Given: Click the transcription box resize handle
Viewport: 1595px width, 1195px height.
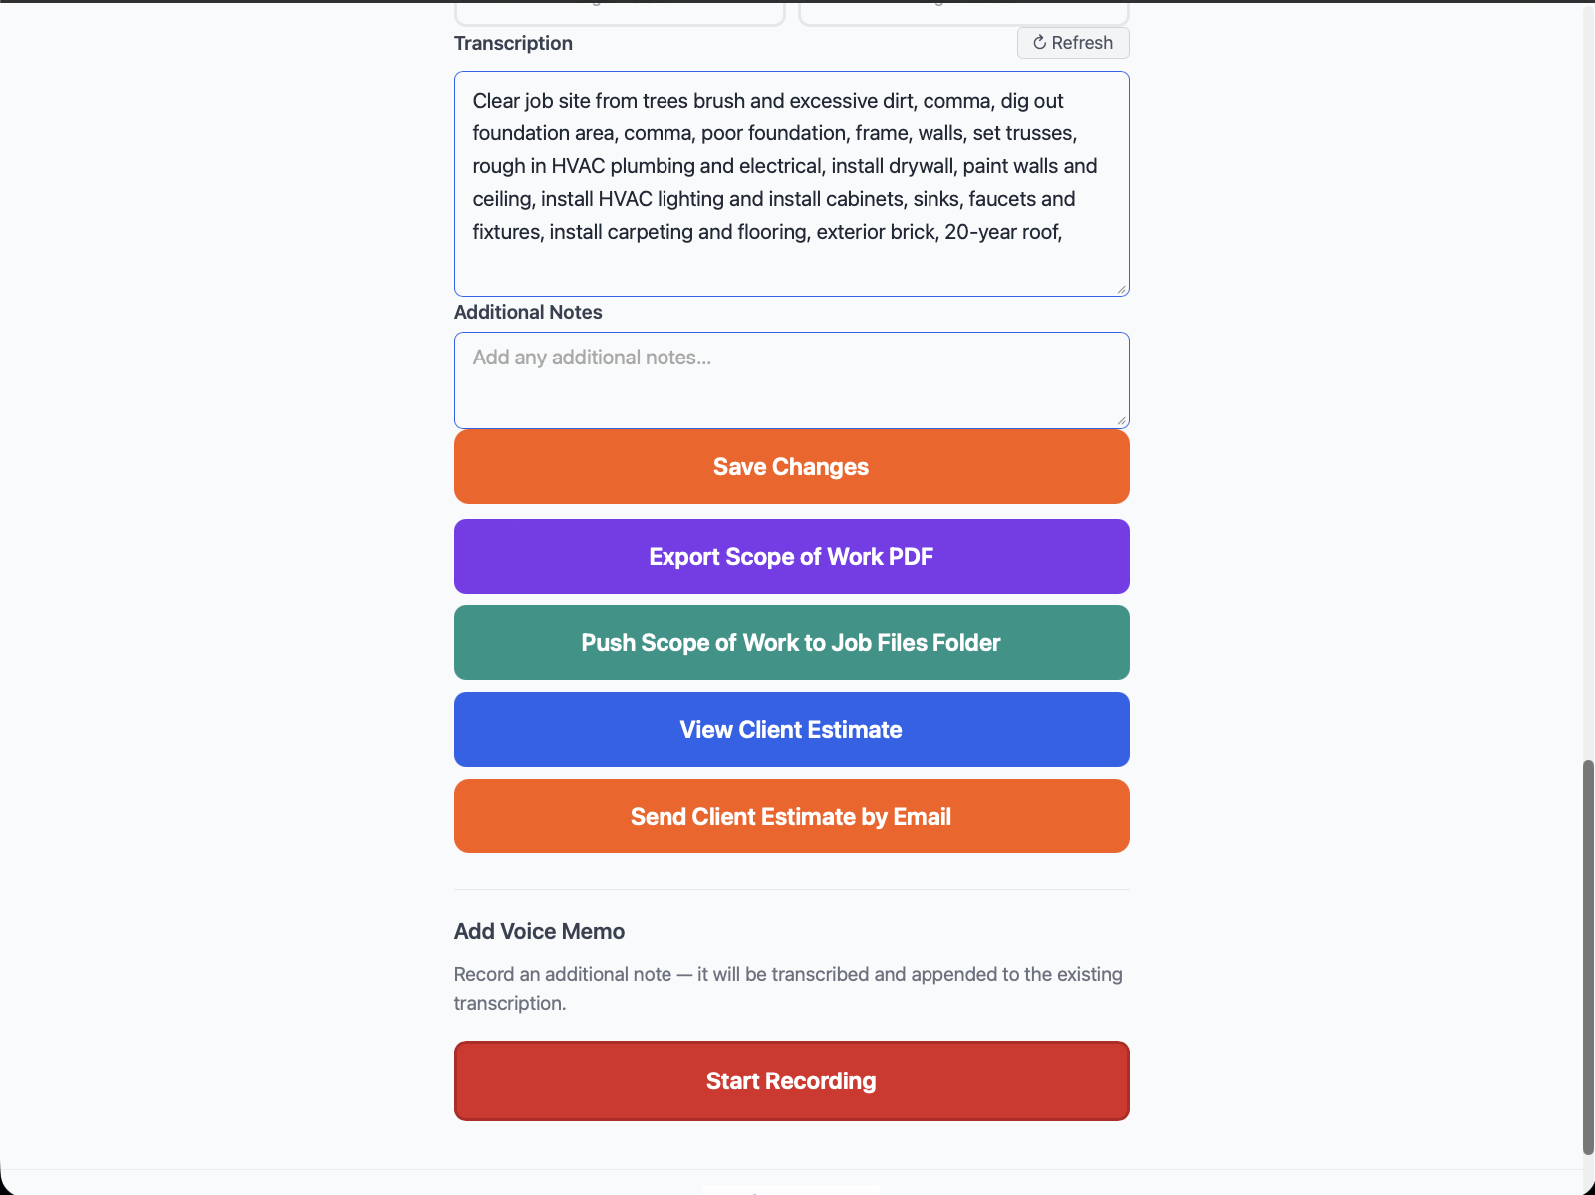Looking at the screenshot, I should pyautogui.click(x=1122, y=289).
